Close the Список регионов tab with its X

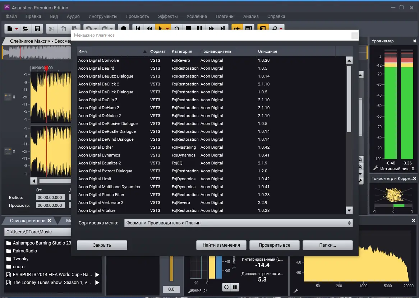click(x=50, y=220)
